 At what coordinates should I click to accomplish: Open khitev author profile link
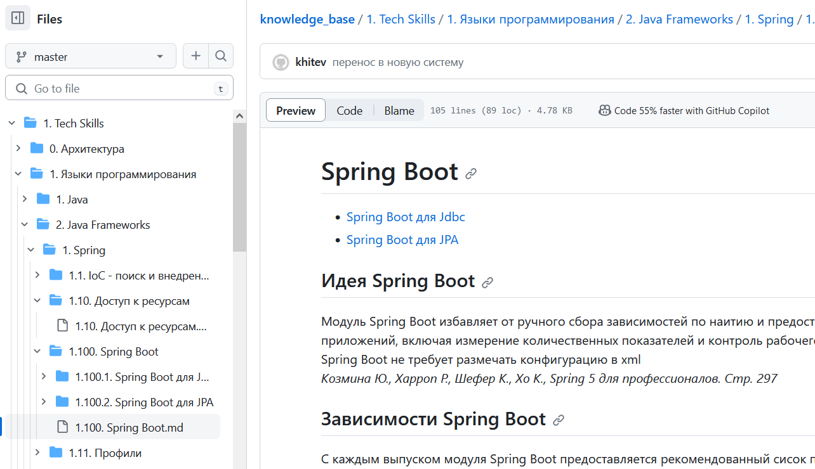tap(311, 62)
